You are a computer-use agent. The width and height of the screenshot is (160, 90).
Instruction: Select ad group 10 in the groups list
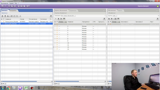click(x=80, y=43)
